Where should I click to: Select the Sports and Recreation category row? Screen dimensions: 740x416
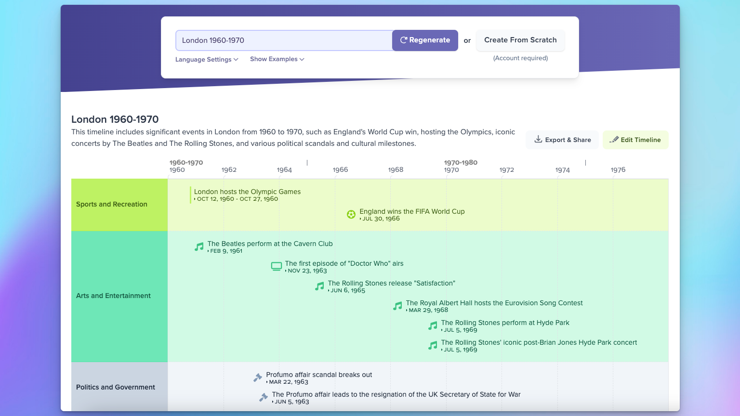point(112,205)
